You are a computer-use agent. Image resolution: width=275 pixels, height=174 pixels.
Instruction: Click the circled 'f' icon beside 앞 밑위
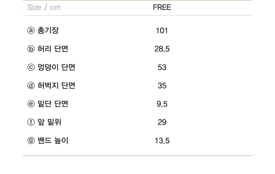tap(31, 122)
